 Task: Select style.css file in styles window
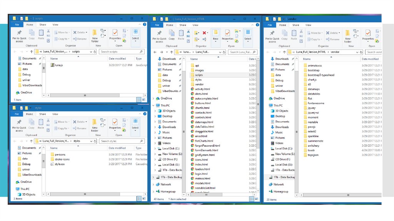[60, 164]
